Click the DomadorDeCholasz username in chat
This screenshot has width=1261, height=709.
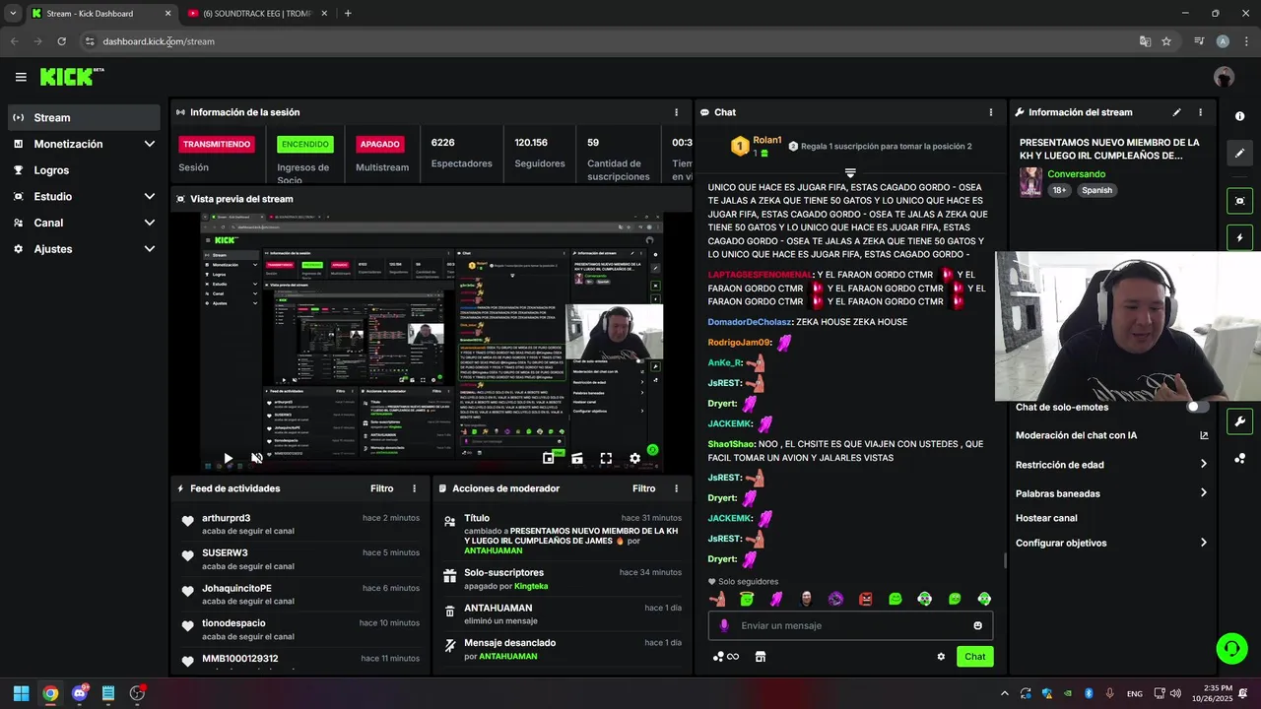(749, 322)
